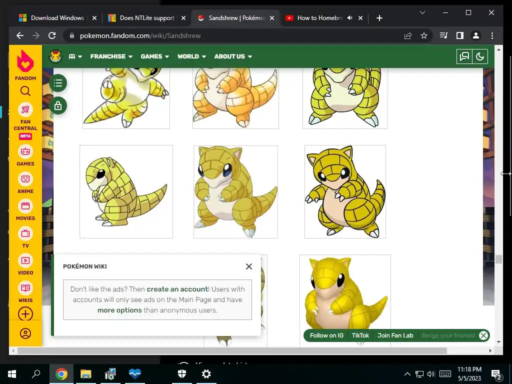This screenshot has width=512, height=384.
Task: Open Wikis section in Fandom sidebar
Action: [x=25, y=292]
